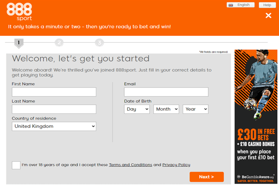Click the 888sport logo
The image size is (279, 186).
(x=19, y=12)
